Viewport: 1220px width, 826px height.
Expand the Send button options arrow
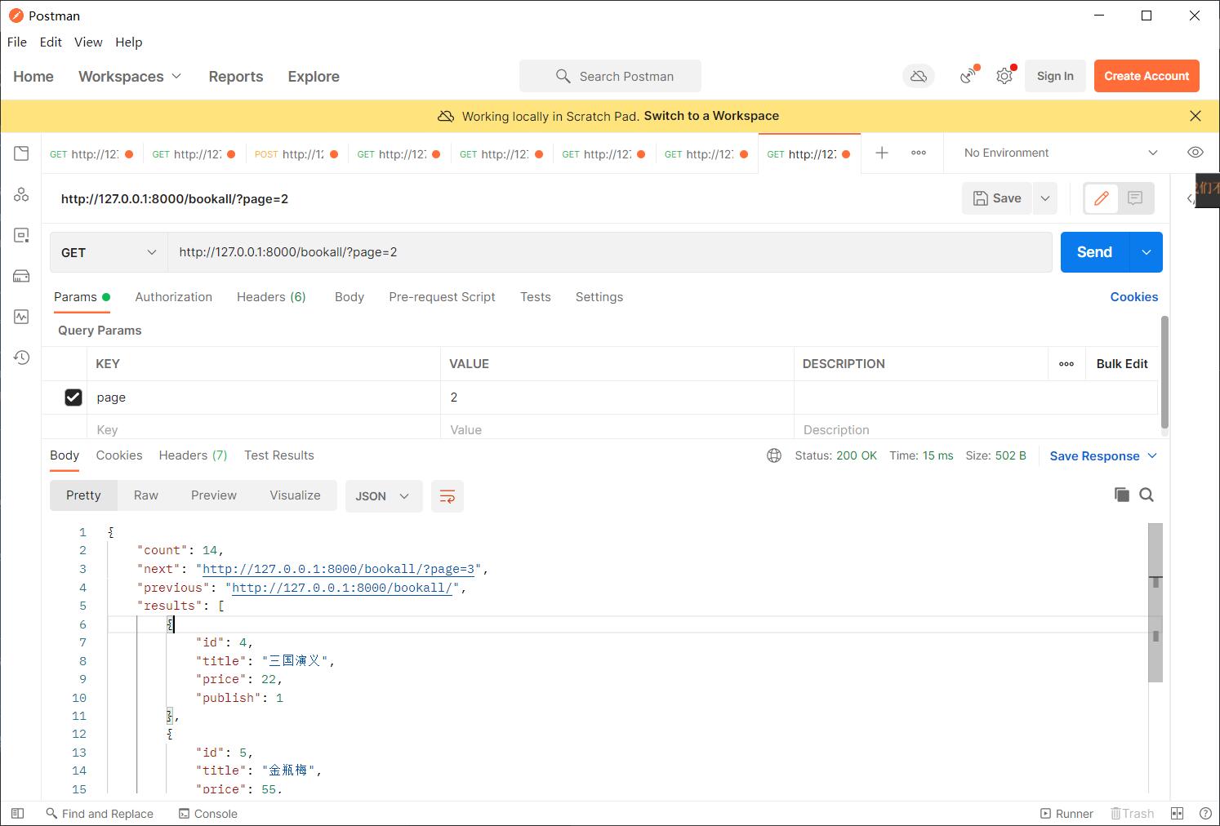[x=1147, y=252]
